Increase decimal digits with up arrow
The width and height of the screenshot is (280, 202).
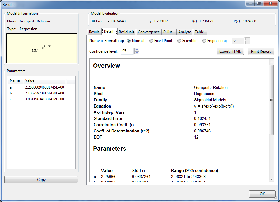248,39
